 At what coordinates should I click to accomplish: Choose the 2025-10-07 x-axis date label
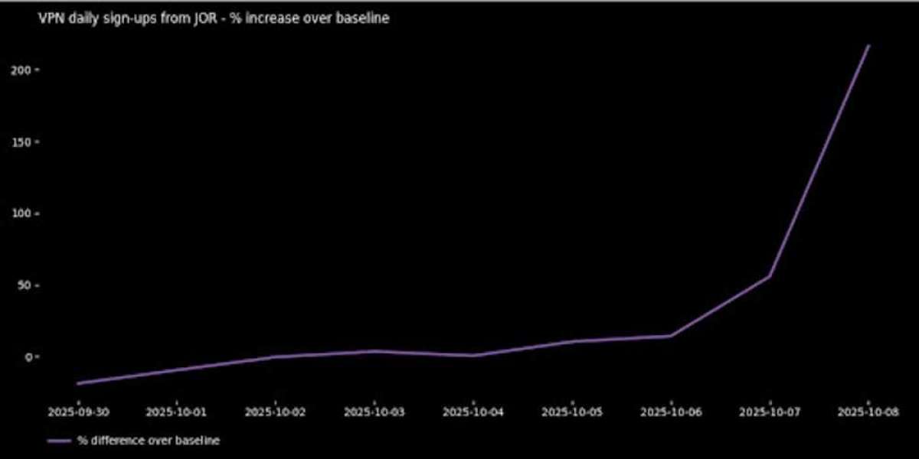click(x=770, y=412)
